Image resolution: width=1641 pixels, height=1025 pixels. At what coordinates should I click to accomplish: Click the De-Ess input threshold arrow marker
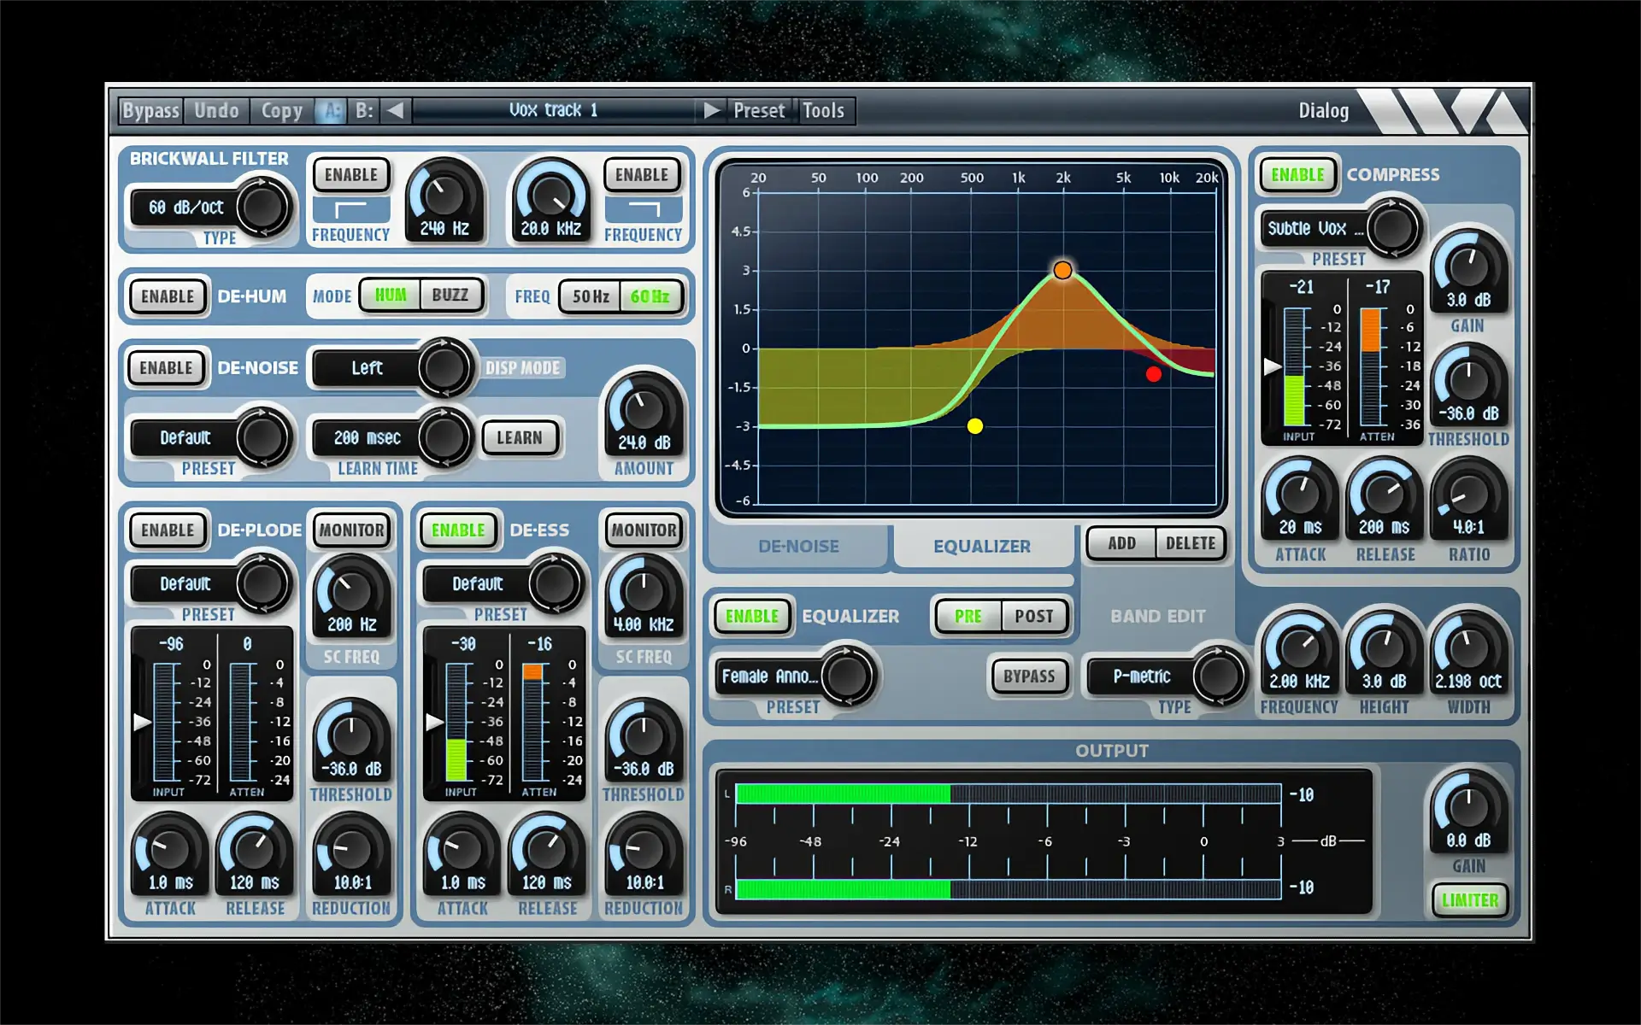coord(434,723)
